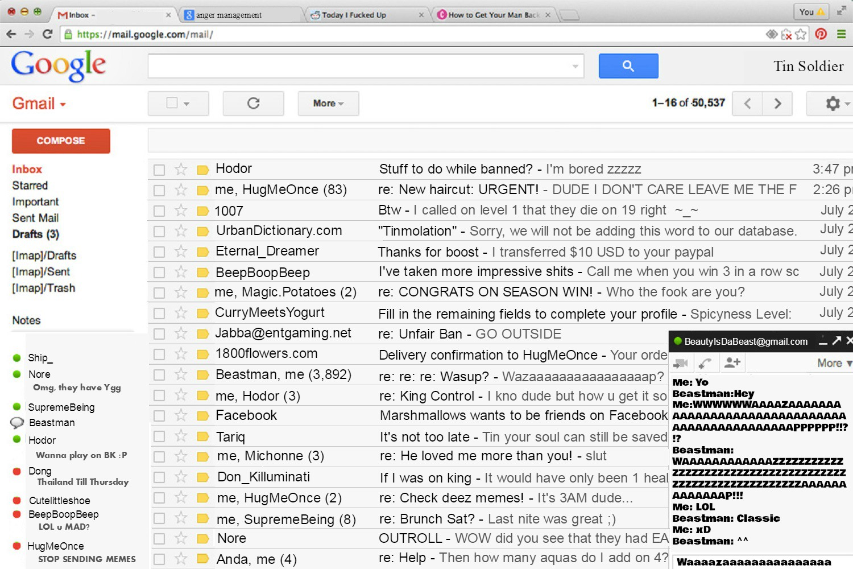The image size is (853, 569).
Task: Open the Notes label
Action: [x=26, y=320]
